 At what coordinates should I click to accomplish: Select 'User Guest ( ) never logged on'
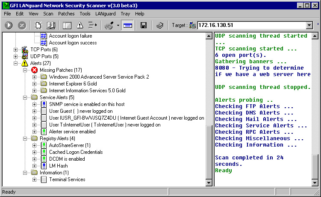coord(81,111)
